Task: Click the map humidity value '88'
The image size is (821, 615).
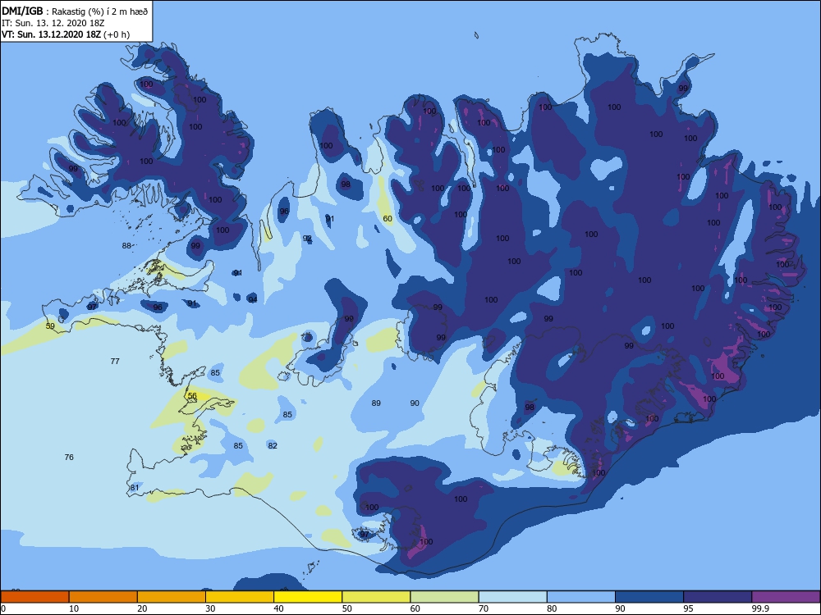Action: (126, 245)
